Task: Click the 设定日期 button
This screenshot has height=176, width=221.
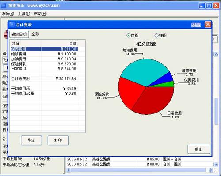Action: 19,35
